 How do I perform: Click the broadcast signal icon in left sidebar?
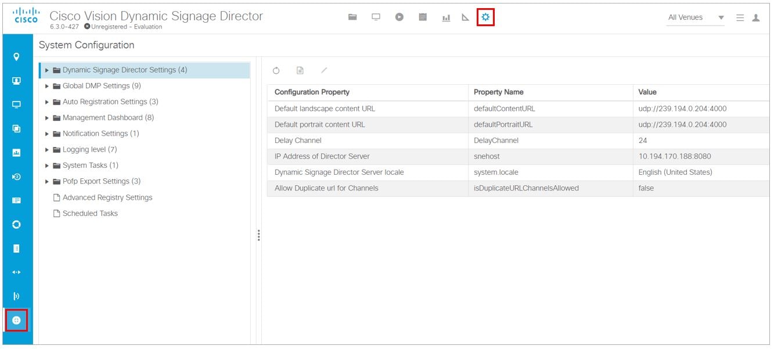click(x=16, y=296)
